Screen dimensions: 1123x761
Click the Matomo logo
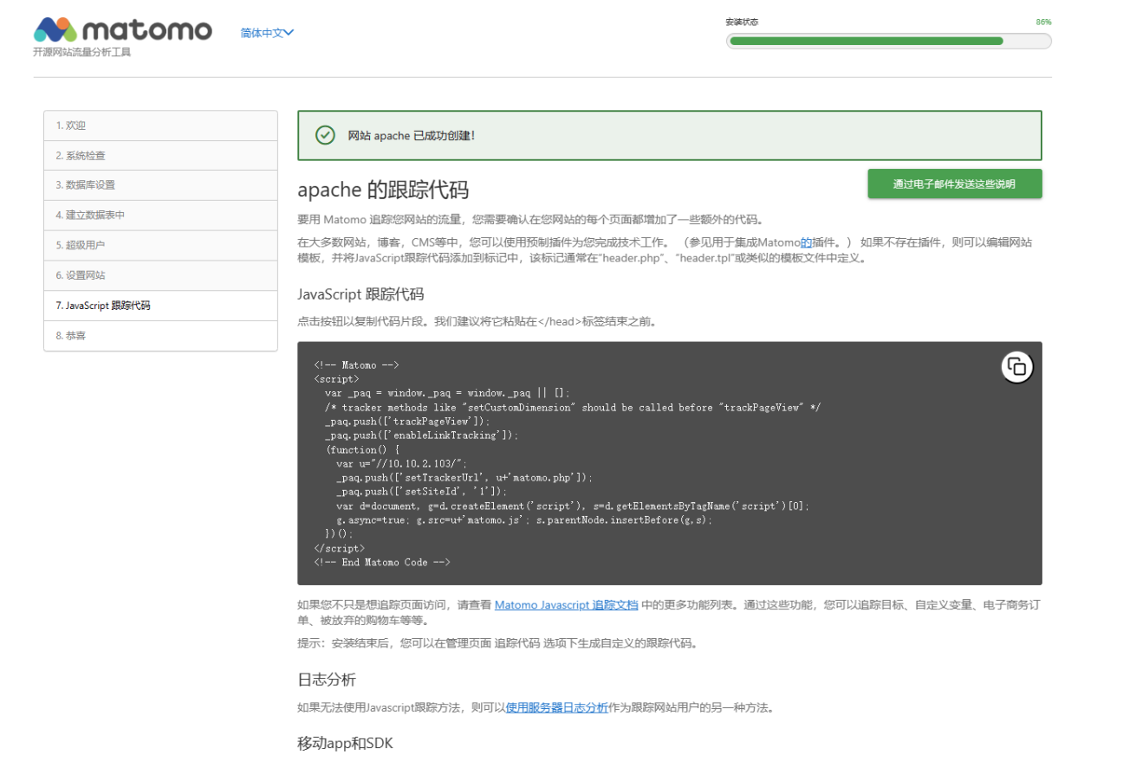pos(122,30)
